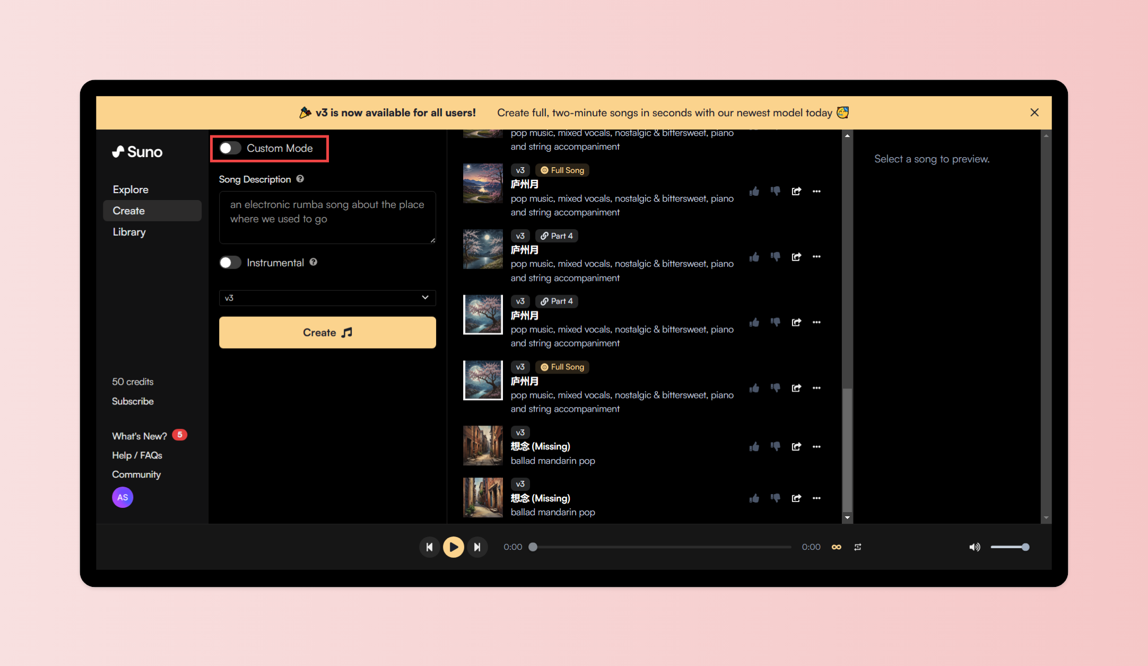Dislike the first Part 4 song

pos(775,257)
